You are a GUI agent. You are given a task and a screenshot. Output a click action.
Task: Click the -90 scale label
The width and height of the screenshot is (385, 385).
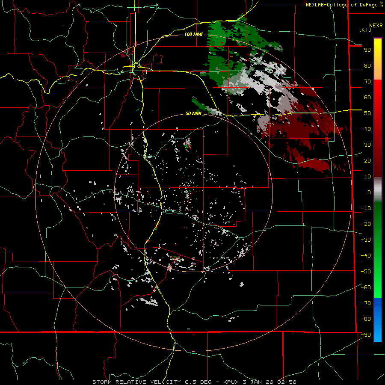coord(366,335)
